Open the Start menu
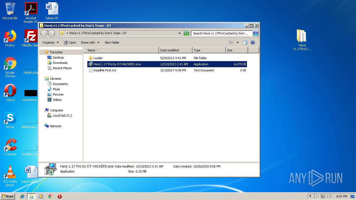356x200 pixels. point(8,196)
